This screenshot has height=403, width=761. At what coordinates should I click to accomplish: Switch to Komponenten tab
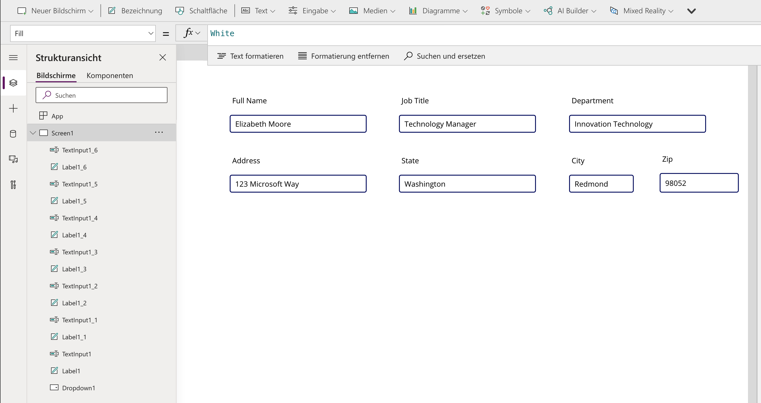110,75
